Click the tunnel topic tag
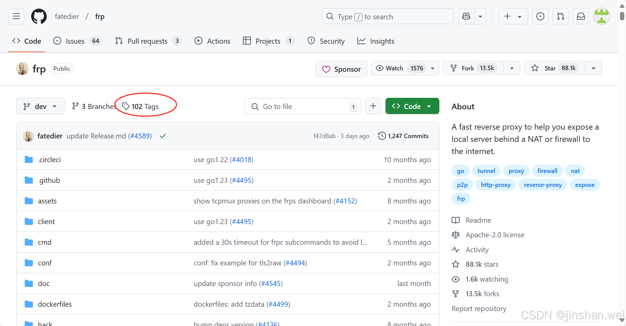This screenshot has height=326, width=626. pyautogui.click(x=486, y=171)
